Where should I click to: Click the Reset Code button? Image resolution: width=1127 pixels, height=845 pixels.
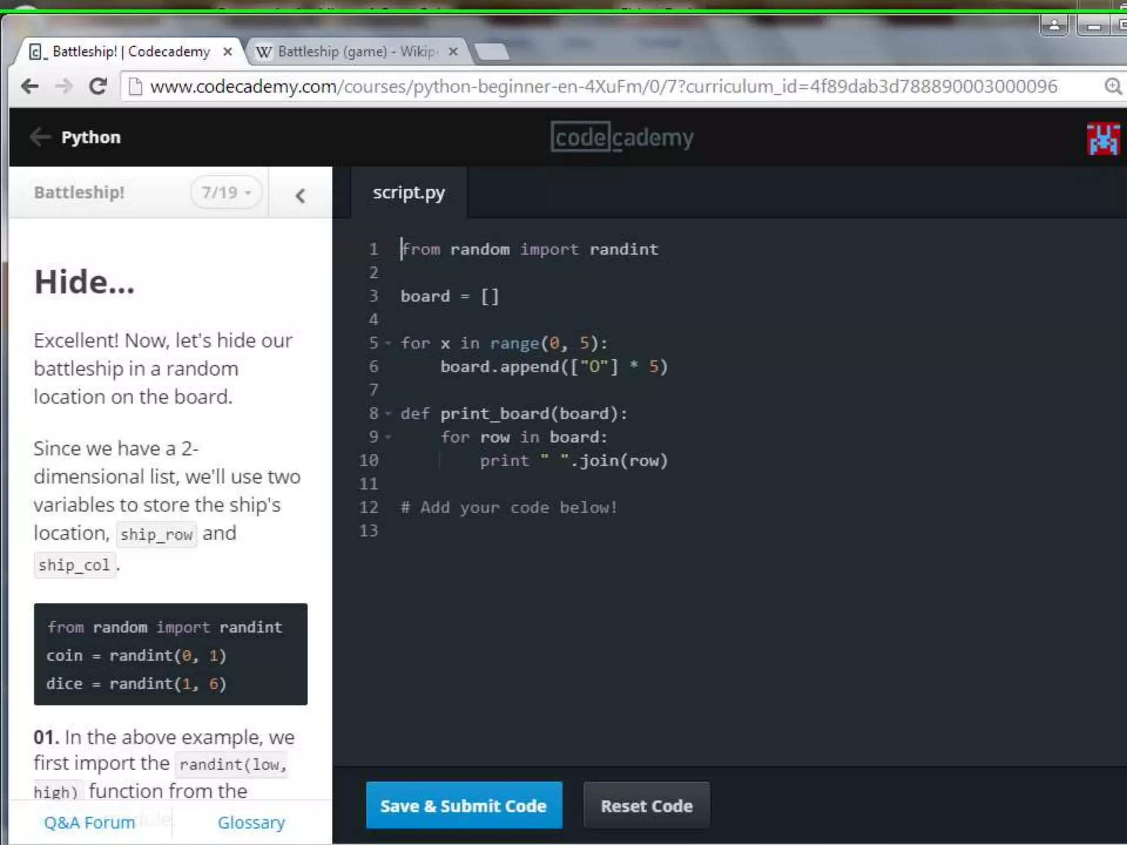646,806
